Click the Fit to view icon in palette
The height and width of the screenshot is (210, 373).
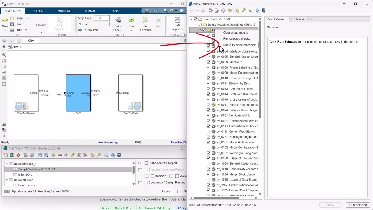(x=4, y=61)
